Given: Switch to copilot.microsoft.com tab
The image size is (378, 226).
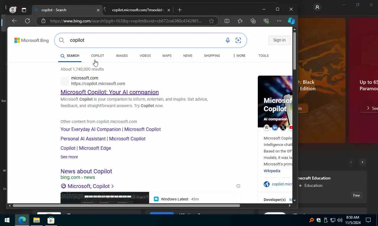Looking at the screenshot, I should [137, 10].
